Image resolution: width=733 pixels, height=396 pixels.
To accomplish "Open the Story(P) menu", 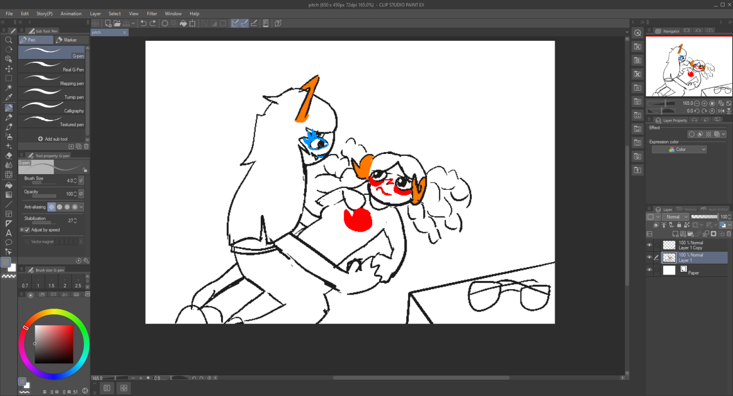I will coord(45,14).
